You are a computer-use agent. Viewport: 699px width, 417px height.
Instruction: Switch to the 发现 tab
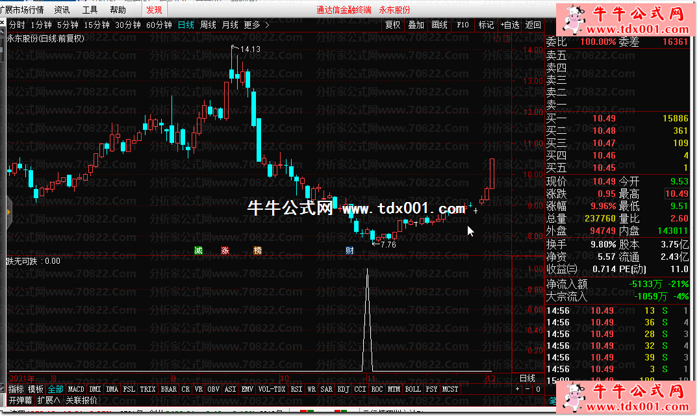[x=154, y=10]
